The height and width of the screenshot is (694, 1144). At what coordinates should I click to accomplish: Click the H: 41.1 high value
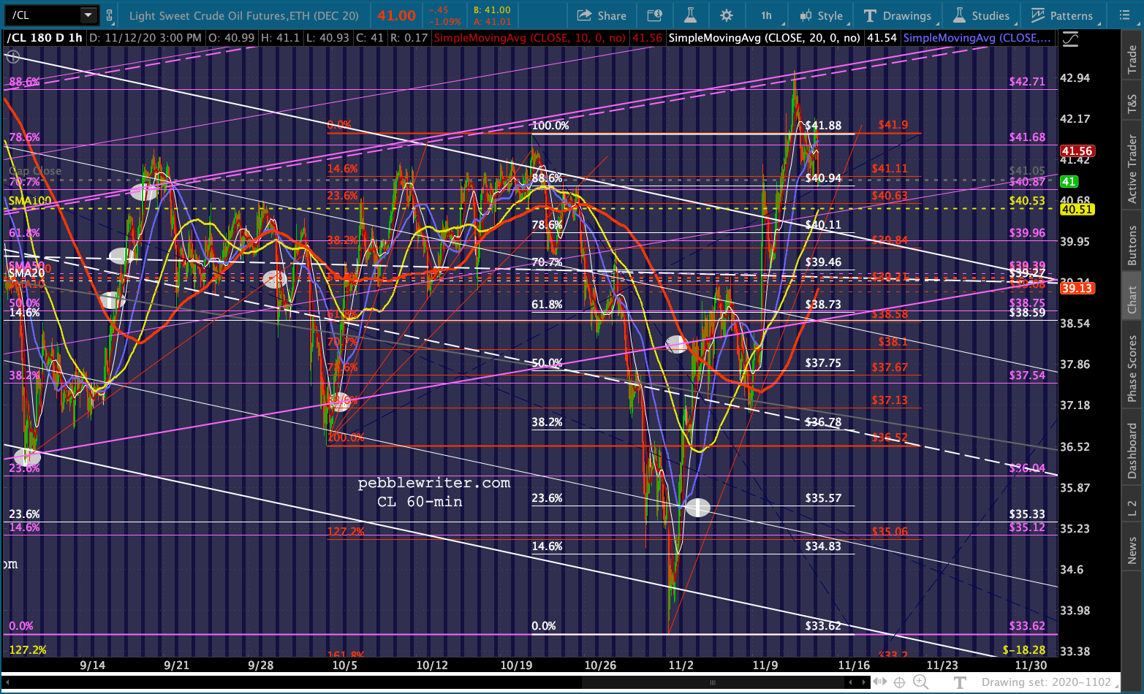[x=279, y=37]
